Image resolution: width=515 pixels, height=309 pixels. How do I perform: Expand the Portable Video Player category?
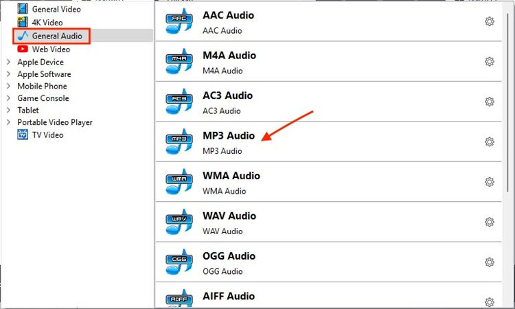click(x=8, y=122)
